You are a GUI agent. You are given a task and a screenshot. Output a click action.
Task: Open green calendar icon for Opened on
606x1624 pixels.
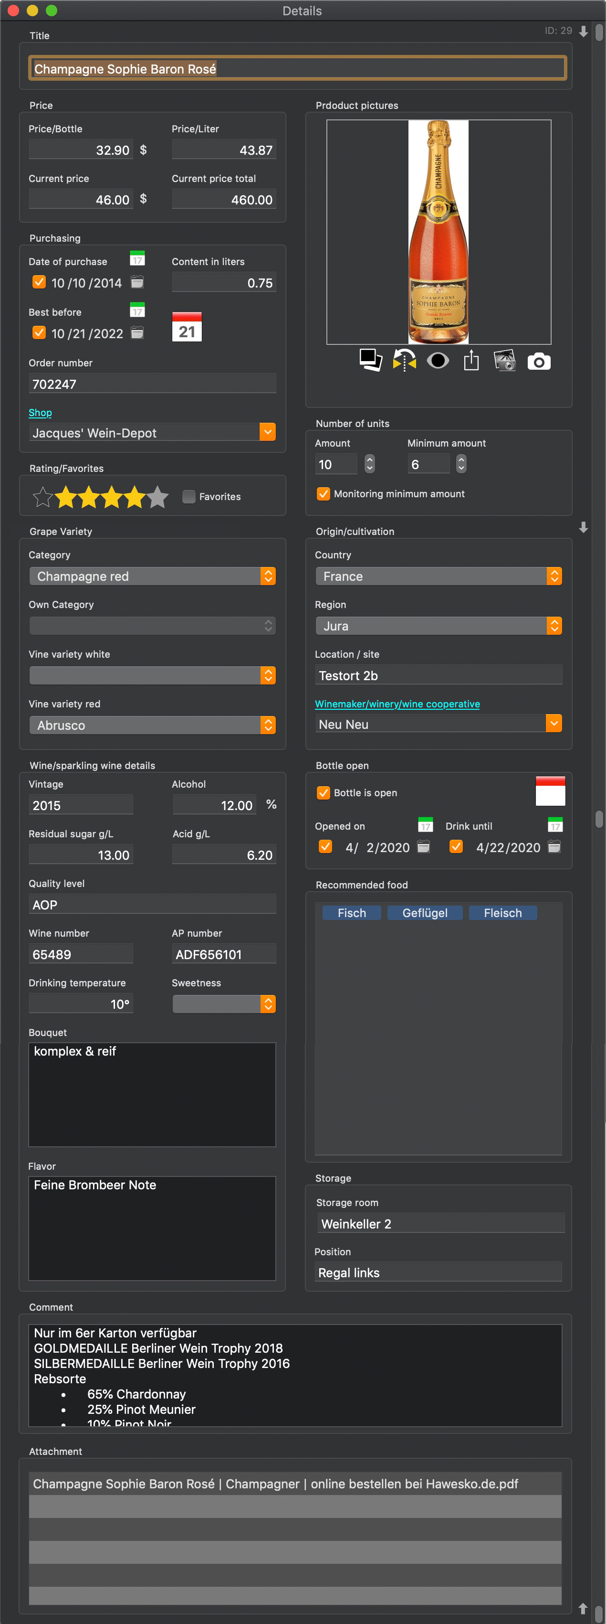(x=426, y=824)
